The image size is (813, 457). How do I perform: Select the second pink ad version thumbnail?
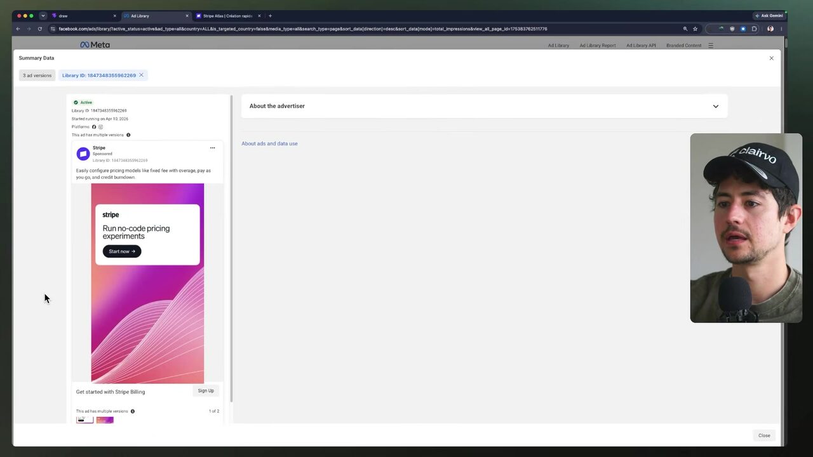105,420
